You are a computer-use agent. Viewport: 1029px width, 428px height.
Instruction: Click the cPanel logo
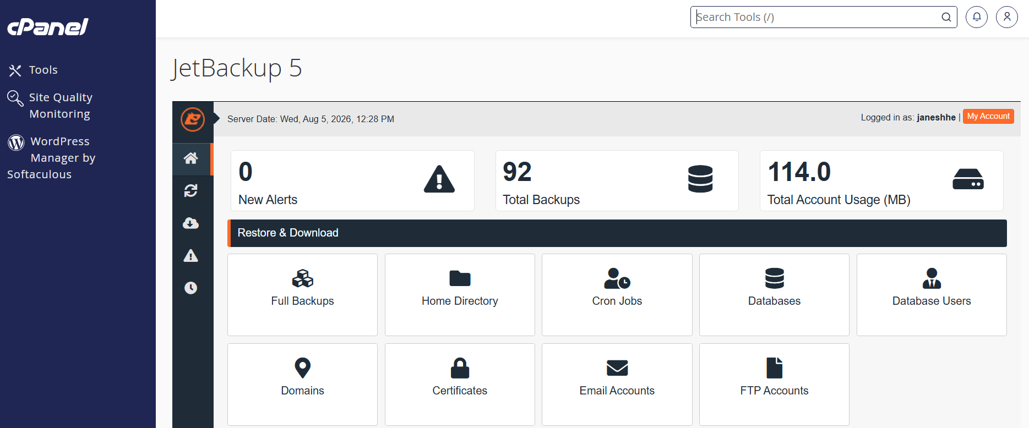pyautogui.click(x=47, y=27)
